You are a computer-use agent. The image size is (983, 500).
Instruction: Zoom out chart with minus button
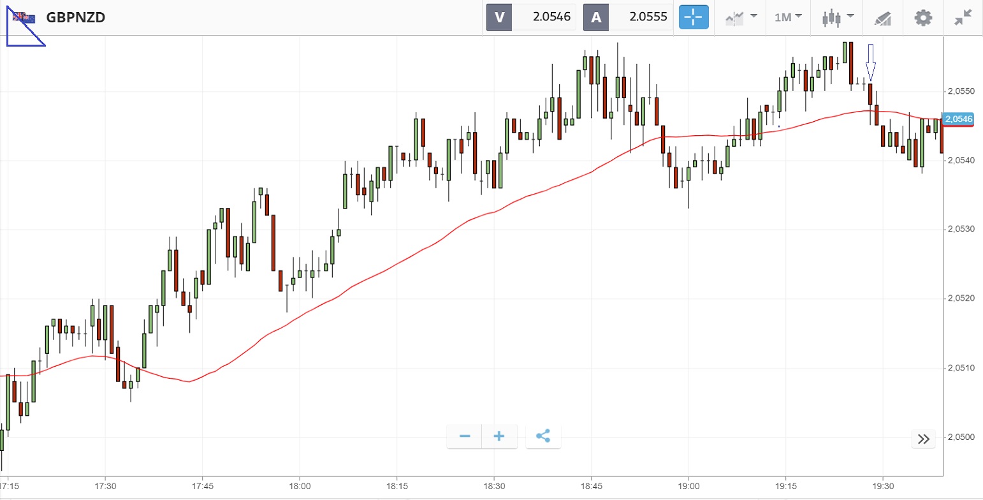point(465,436)
